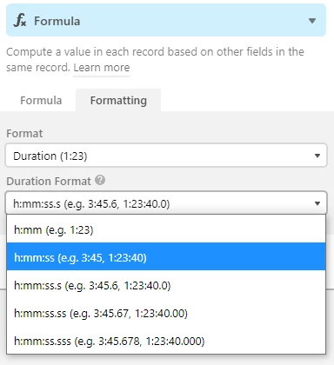
Task: Collapse the Duration Format dropdown arrow
Action: 317,203
